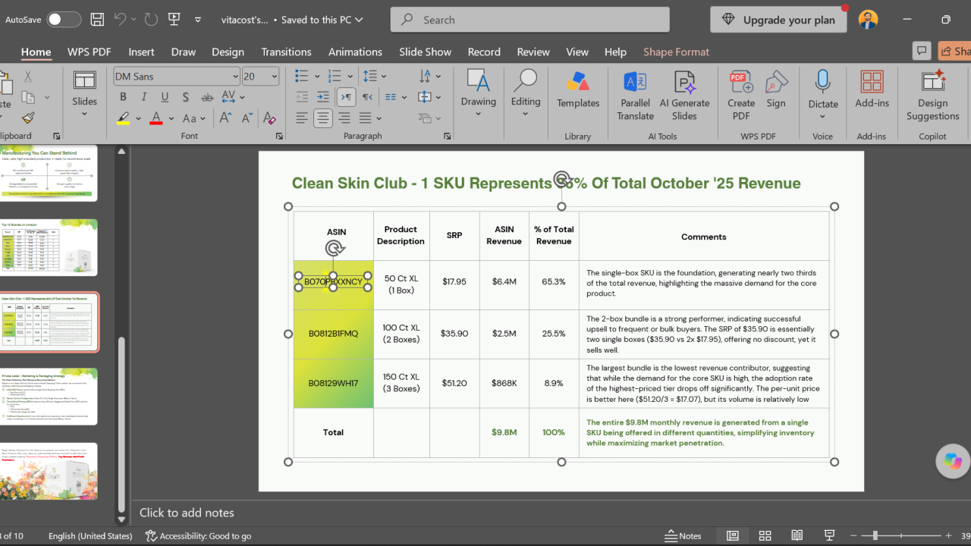Open Design Suggestions pane

point(932,96)
